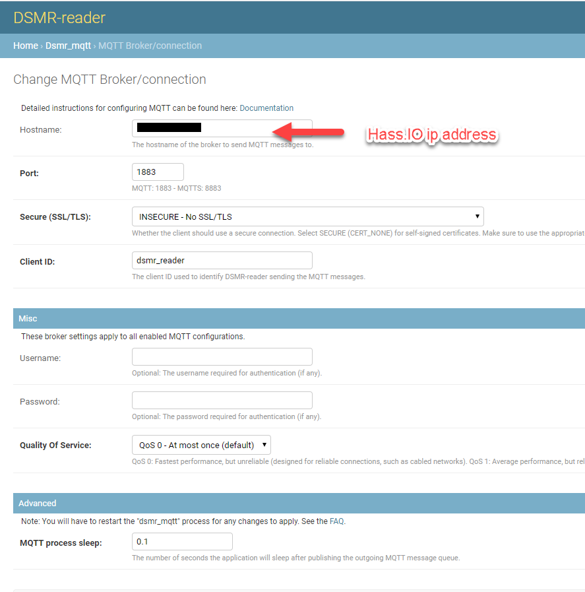Click the password authentication help text
The height and width of the screenshot is (592, 585).
227,417
